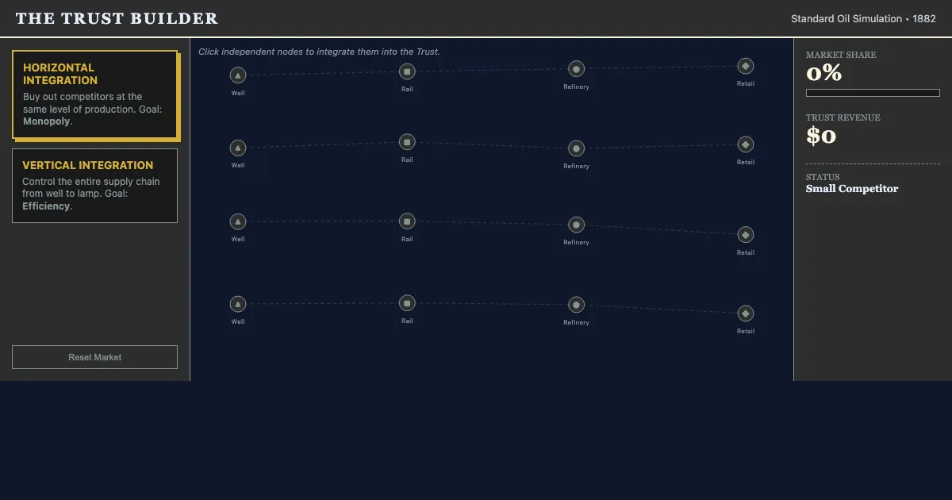Select the Refinery node in the first row
This screenshot has width=952, height=500.
tap(577, 69)
